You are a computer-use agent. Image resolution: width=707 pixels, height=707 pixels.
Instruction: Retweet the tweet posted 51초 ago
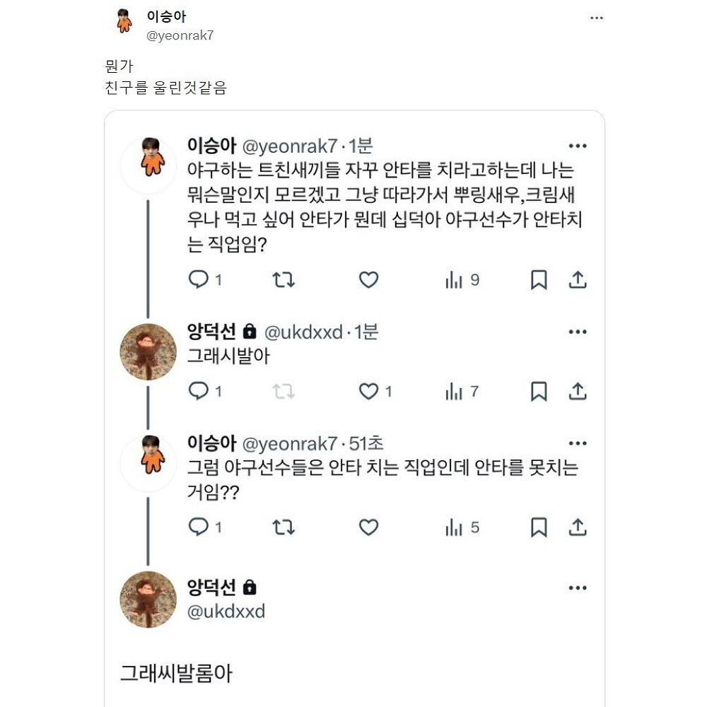[284, 527]
